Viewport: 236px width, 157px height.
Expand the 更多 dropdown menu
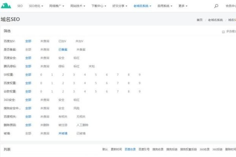point(183,6)
